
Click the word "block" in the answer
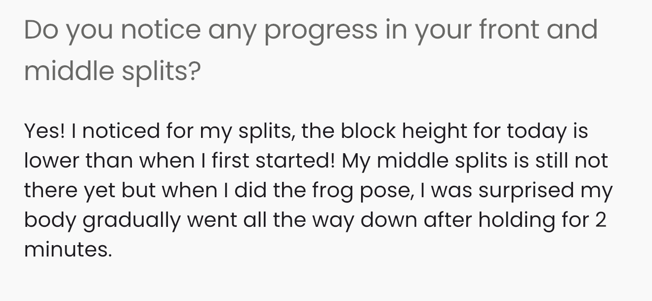point(368,131)
